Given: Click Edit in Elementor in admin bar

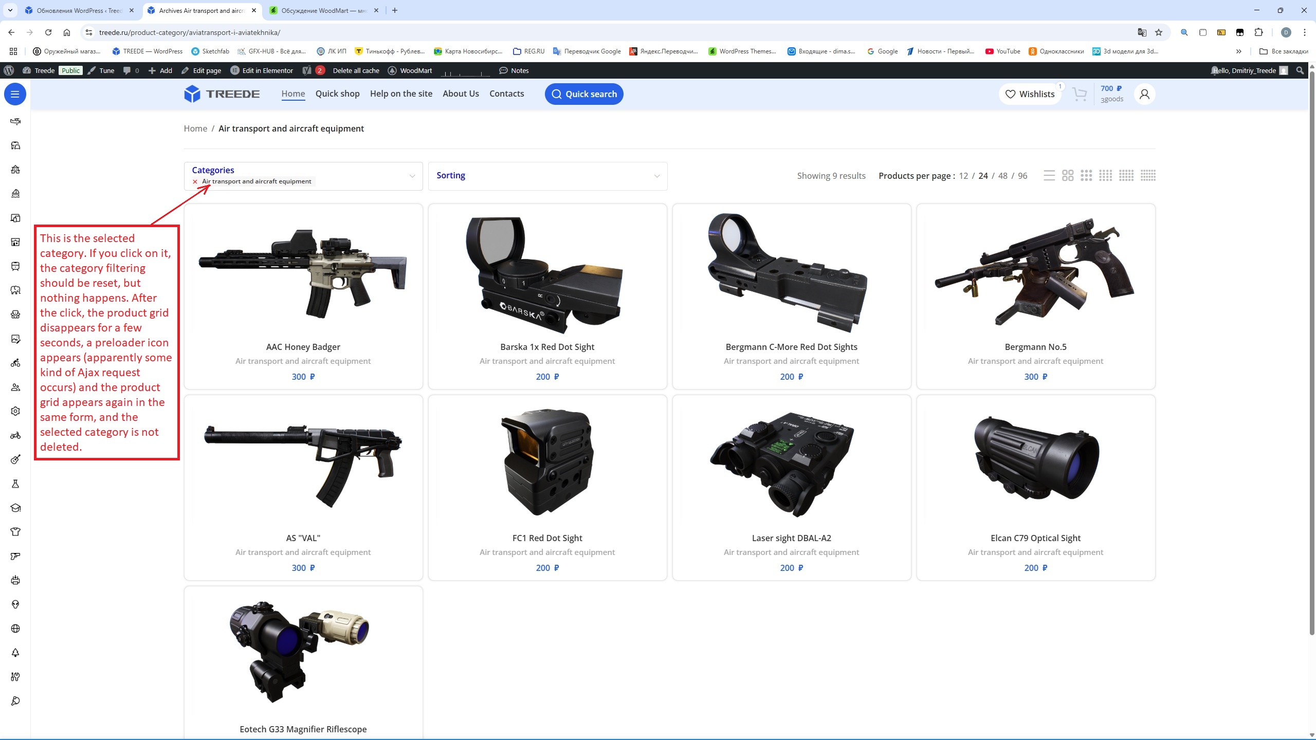Looking at the screenshot, I should (x=262, y=70).
